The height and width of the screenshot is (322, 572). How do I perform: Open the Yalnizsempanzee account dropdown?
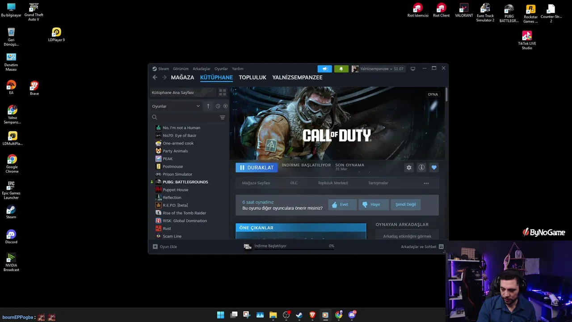click(378, 69)
